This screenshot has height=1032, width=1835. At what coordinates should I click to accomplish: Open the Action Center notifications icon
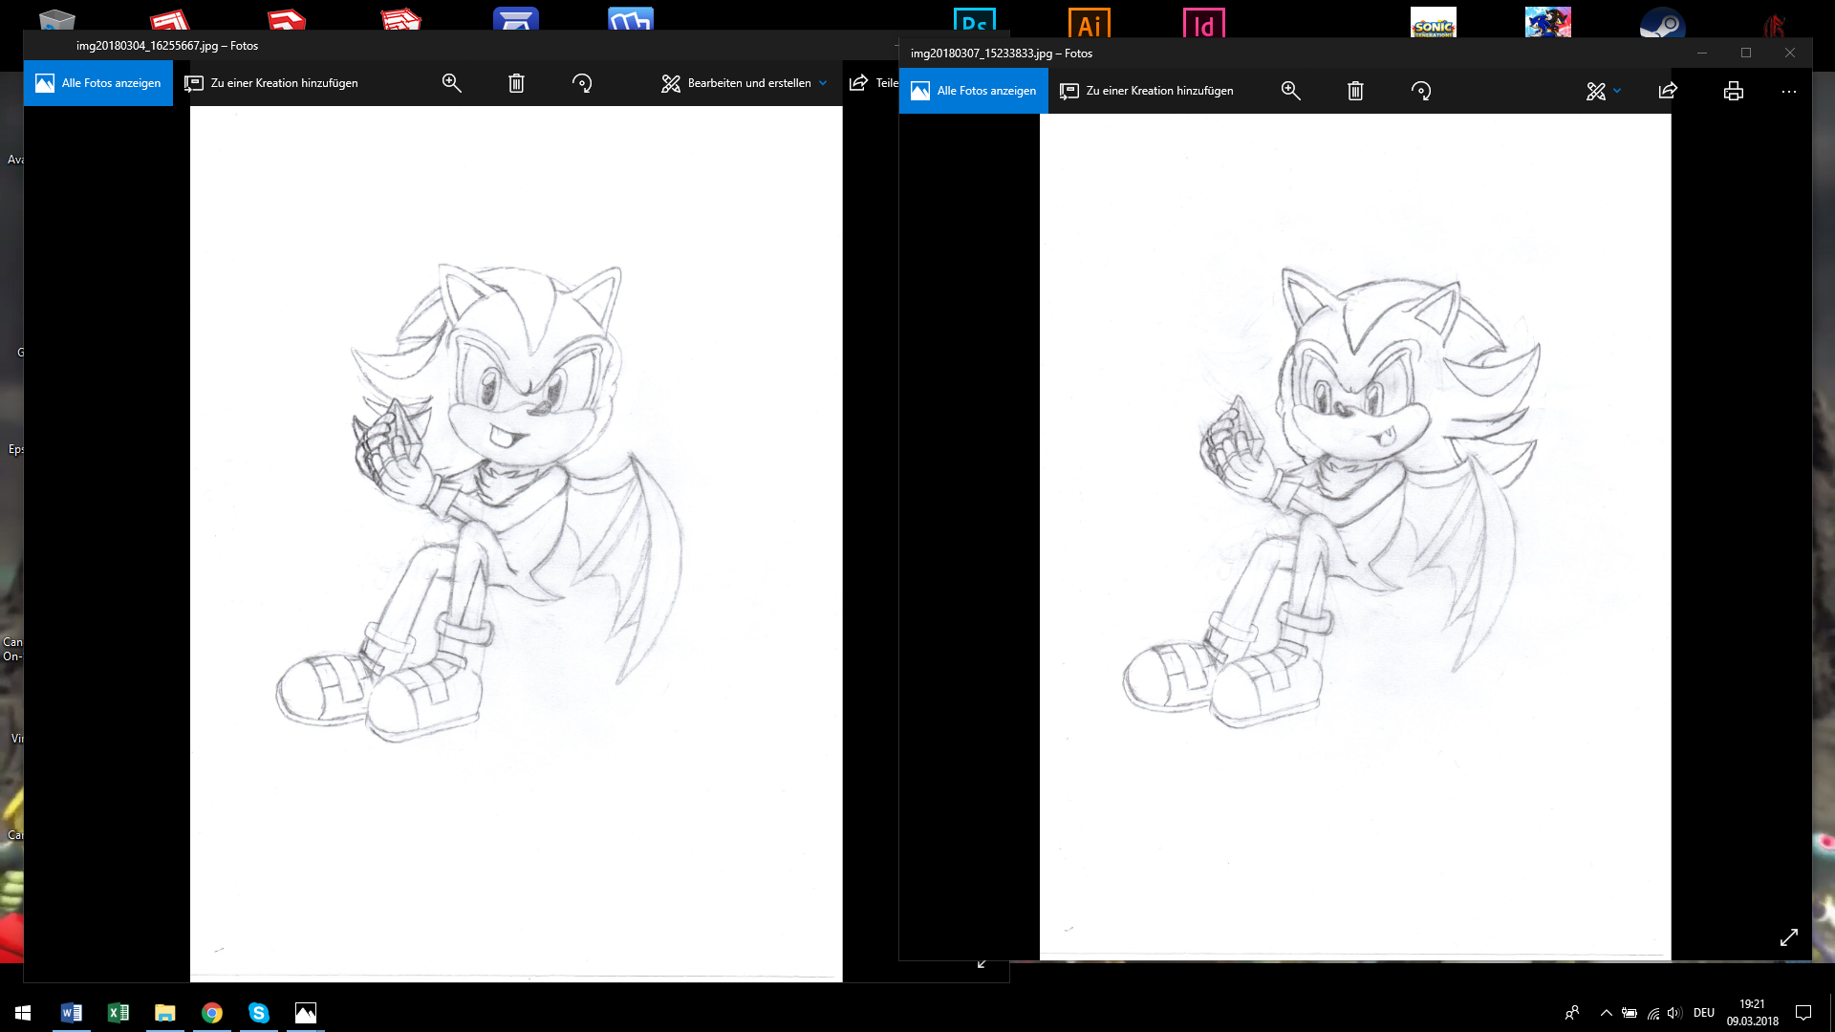point(1803,1013)
